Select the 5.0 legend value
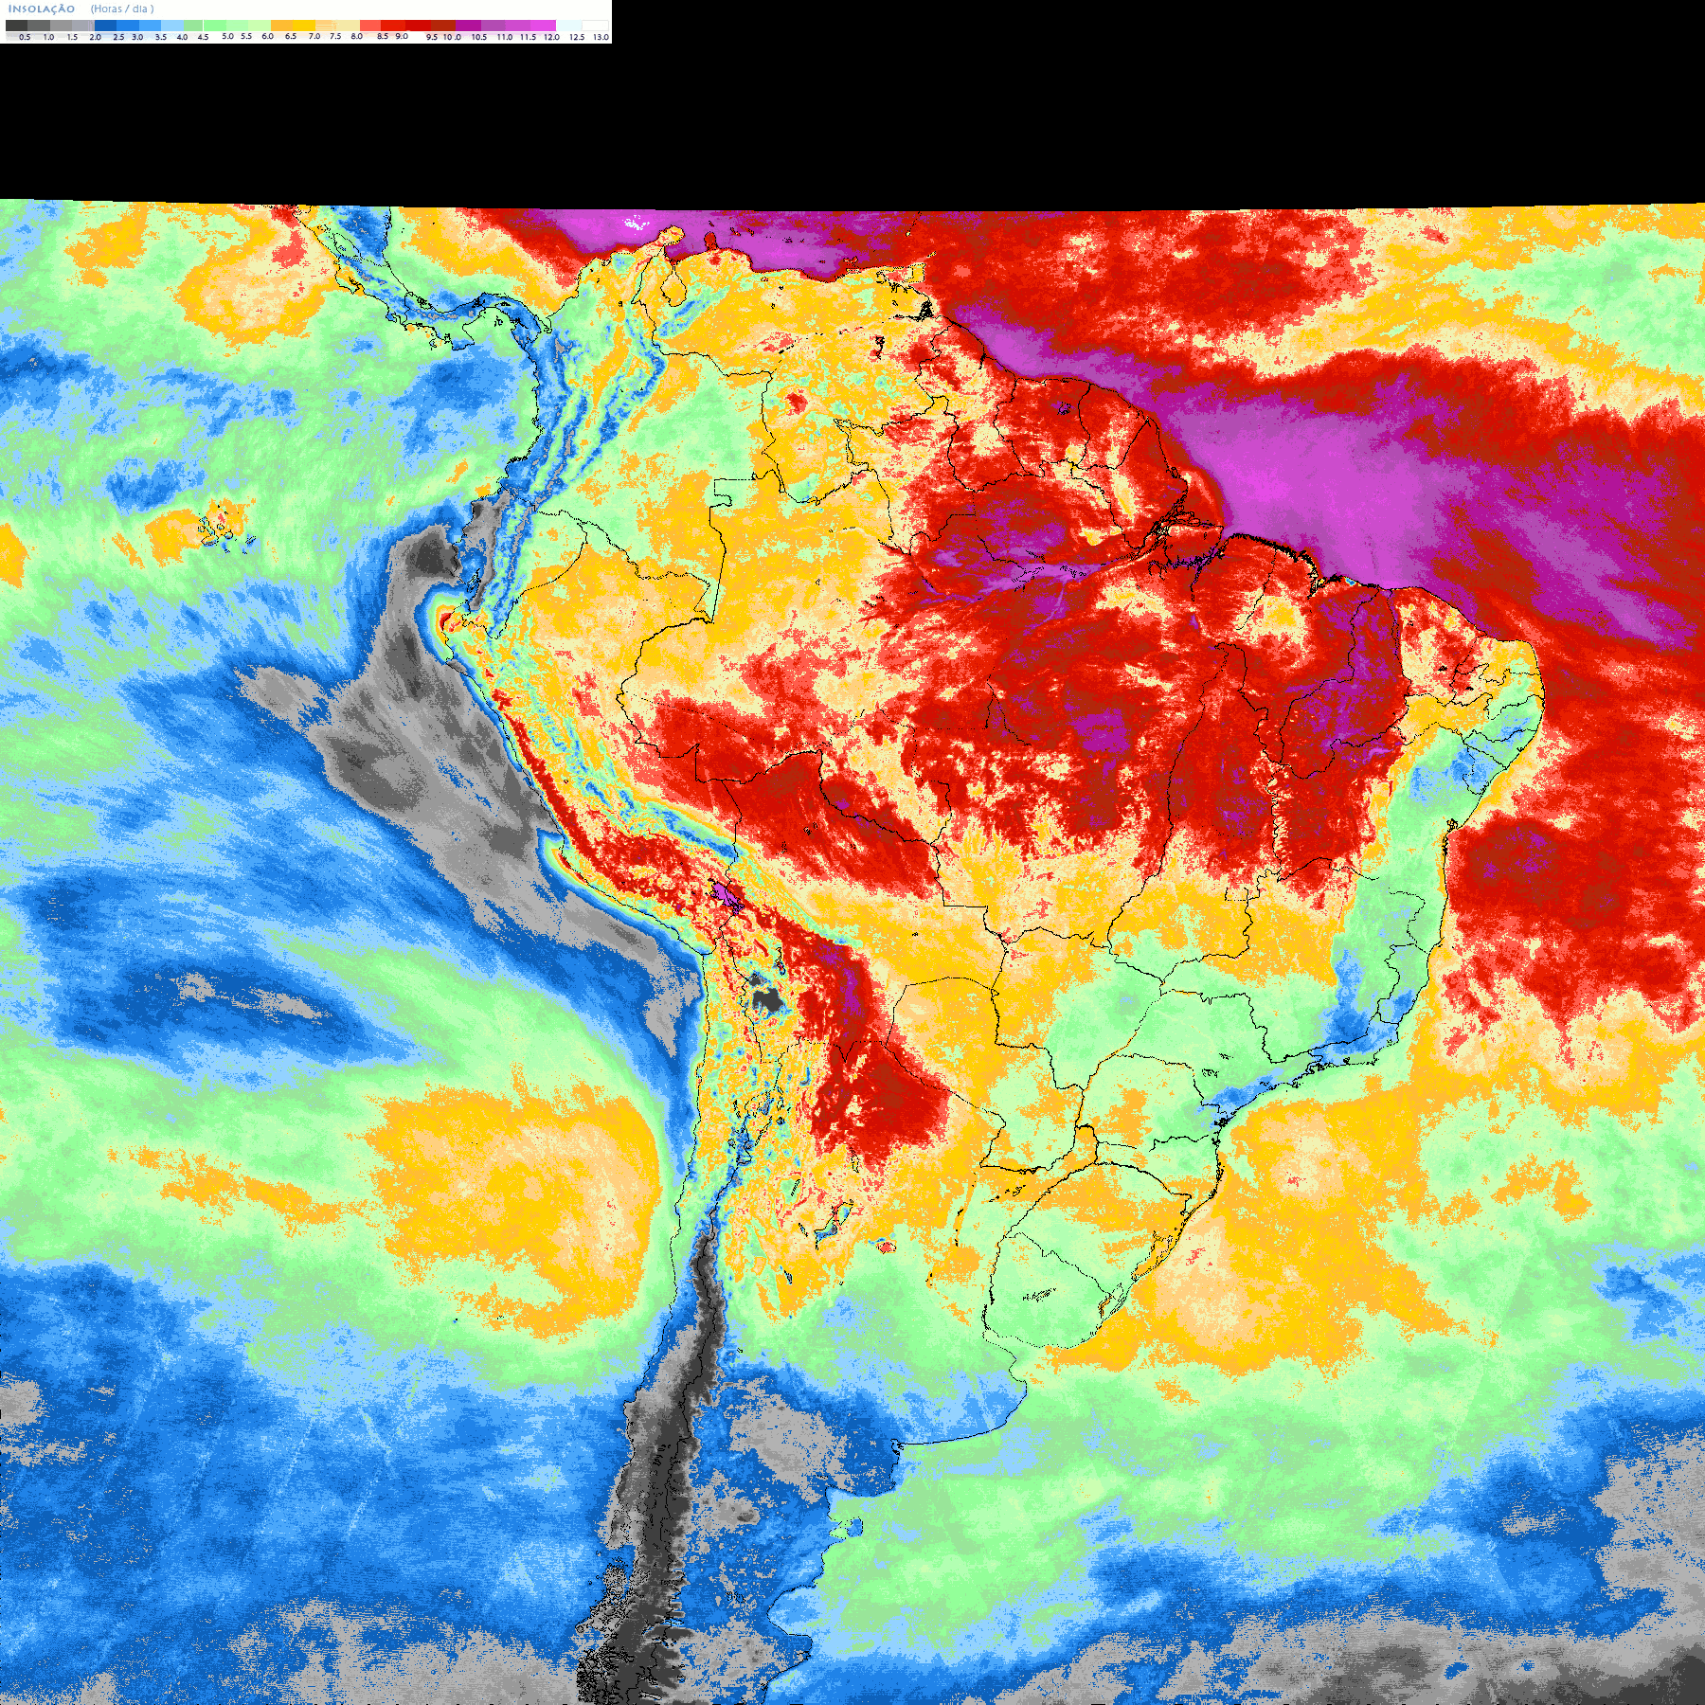Viewport: 1705px width, 1705px height. 227,36
